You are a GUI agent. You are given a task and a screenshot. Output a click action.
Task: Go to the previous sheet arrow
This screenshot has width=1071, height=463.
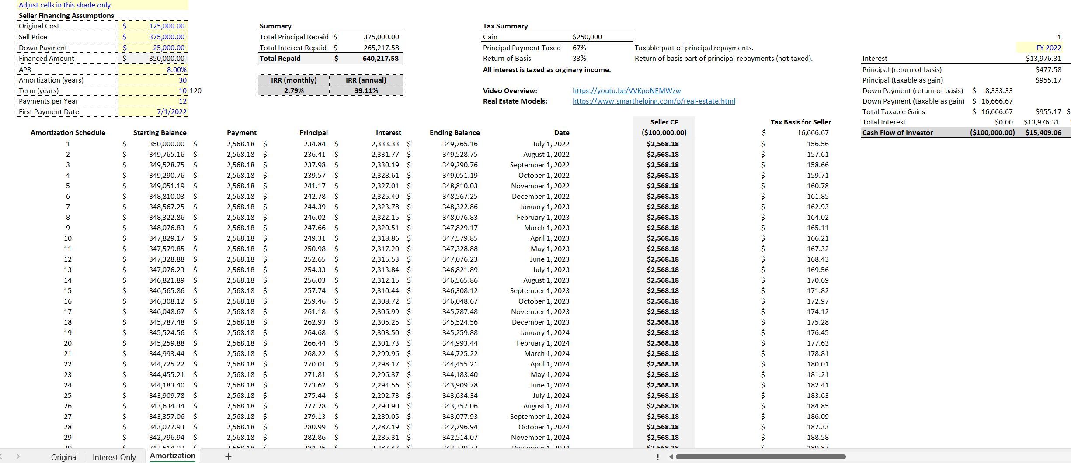(x=2, y=456)
